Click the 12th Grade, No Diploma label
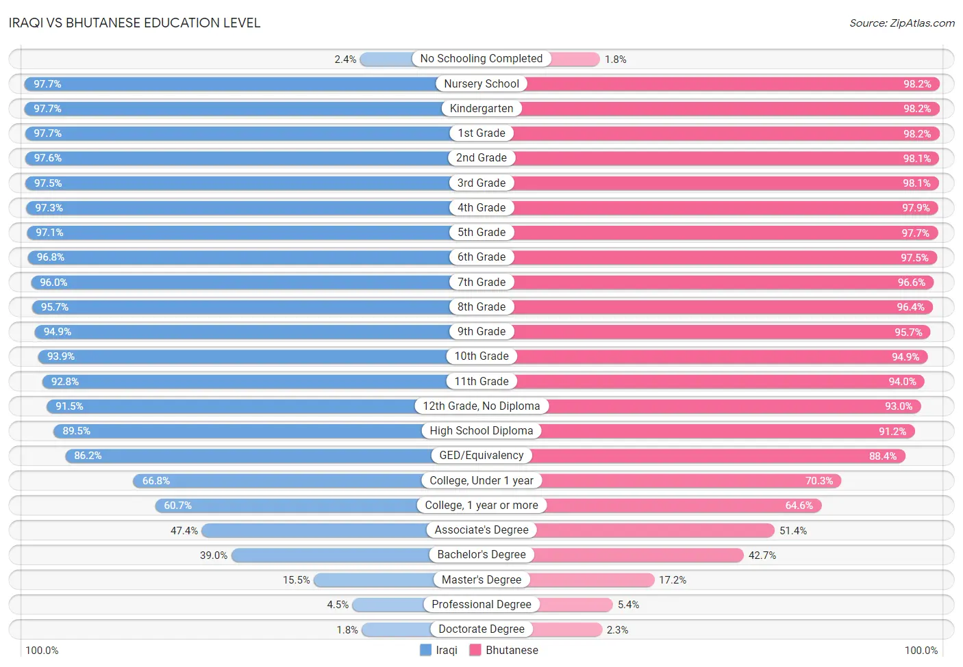963x667 pixels. pos(481,406)
